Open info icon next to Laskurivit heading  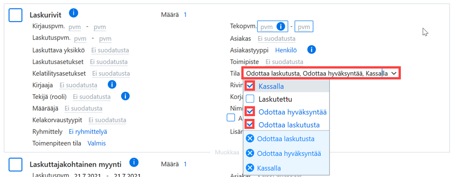[74, 13]
